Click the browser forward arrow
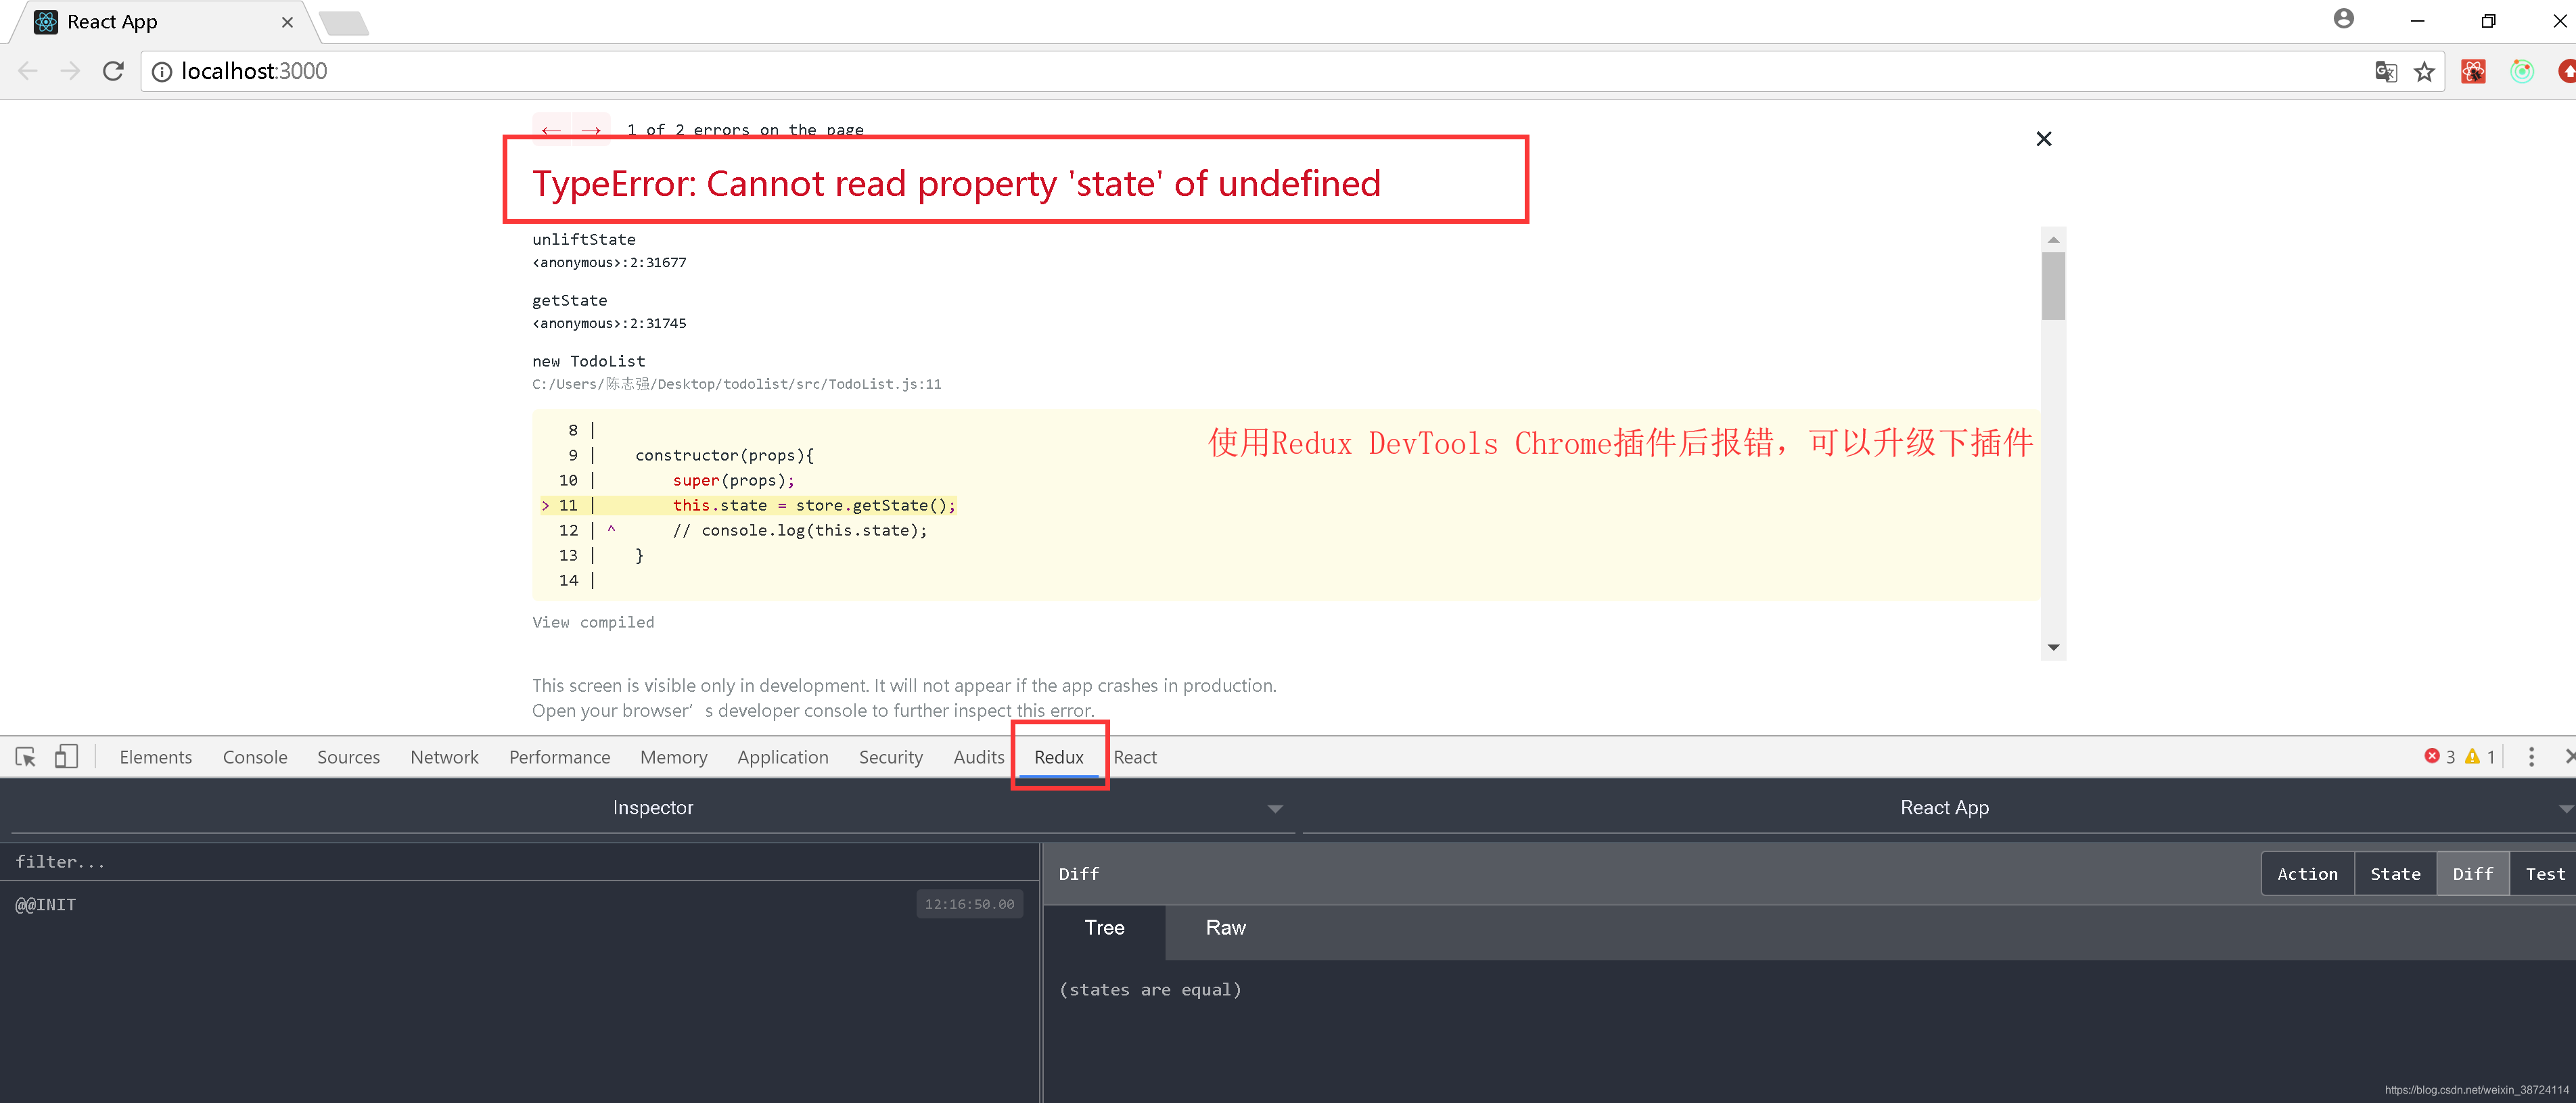The width and height of the screenshot is (2576, 1103). point(70,71)
